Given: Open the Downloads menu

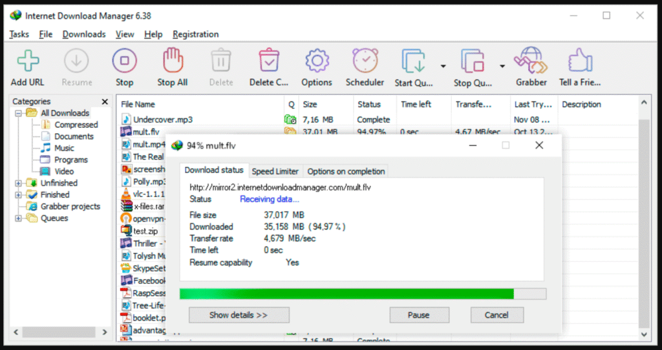Looking at the screenshot, I should click(83, 34).
